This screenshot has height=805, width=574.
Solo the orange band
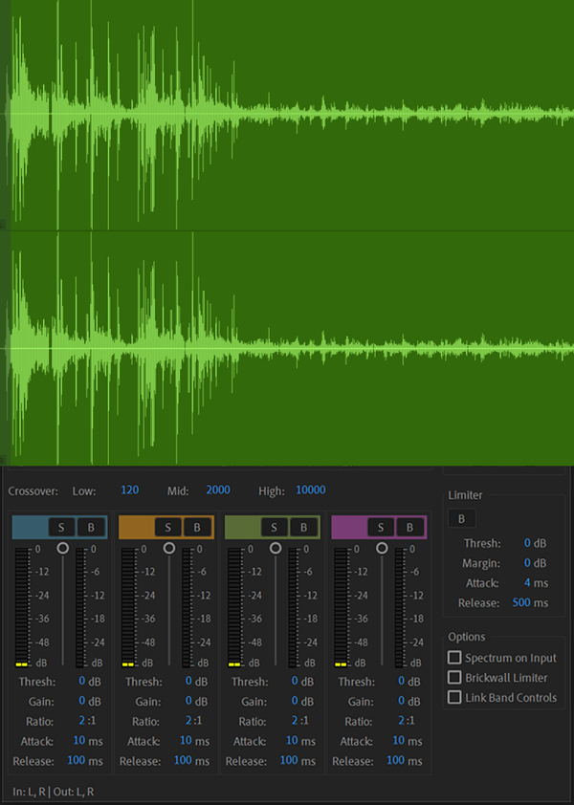pos(169,527)
